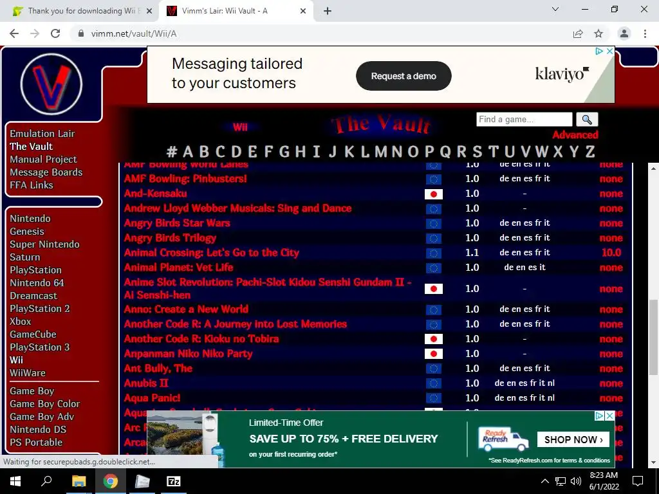Click the Request a demo ad button
659x494 pixels.
[404, 76]
